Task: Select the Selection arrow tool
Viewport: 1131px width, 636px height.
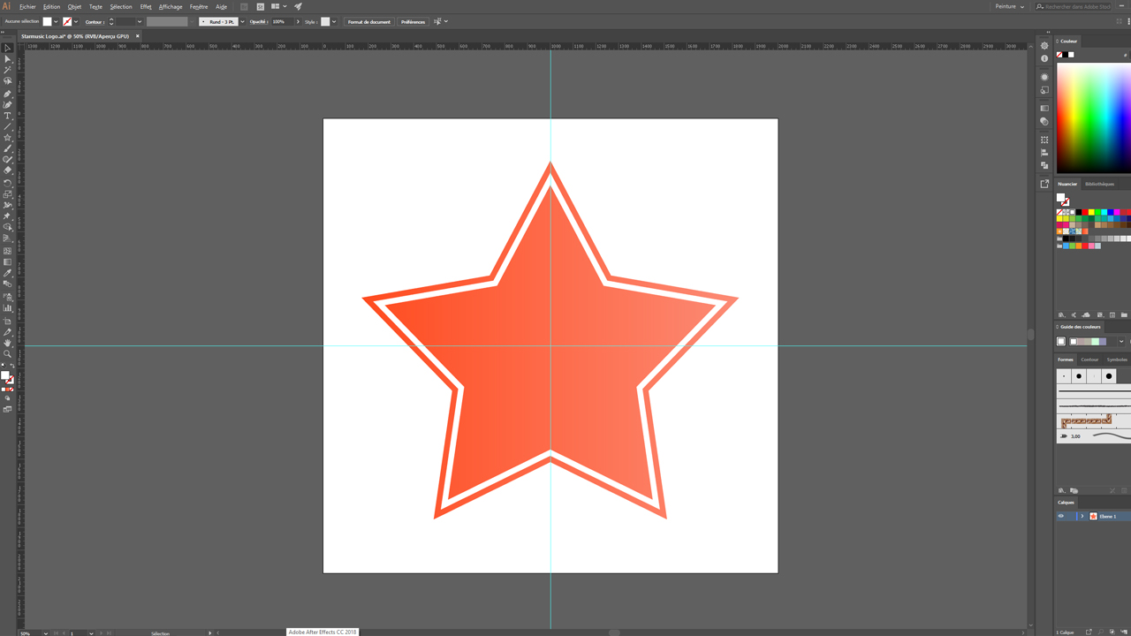Action: click(x=8, y=49)
